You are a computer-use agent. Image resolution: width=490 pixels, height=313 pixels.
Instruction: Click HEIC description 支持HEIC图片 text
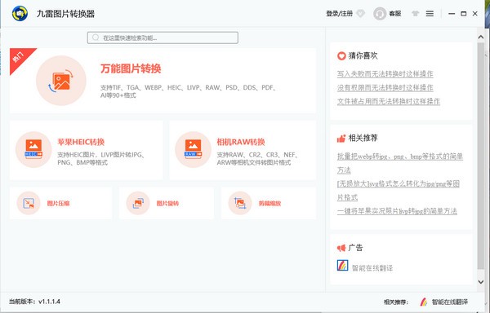101,158
